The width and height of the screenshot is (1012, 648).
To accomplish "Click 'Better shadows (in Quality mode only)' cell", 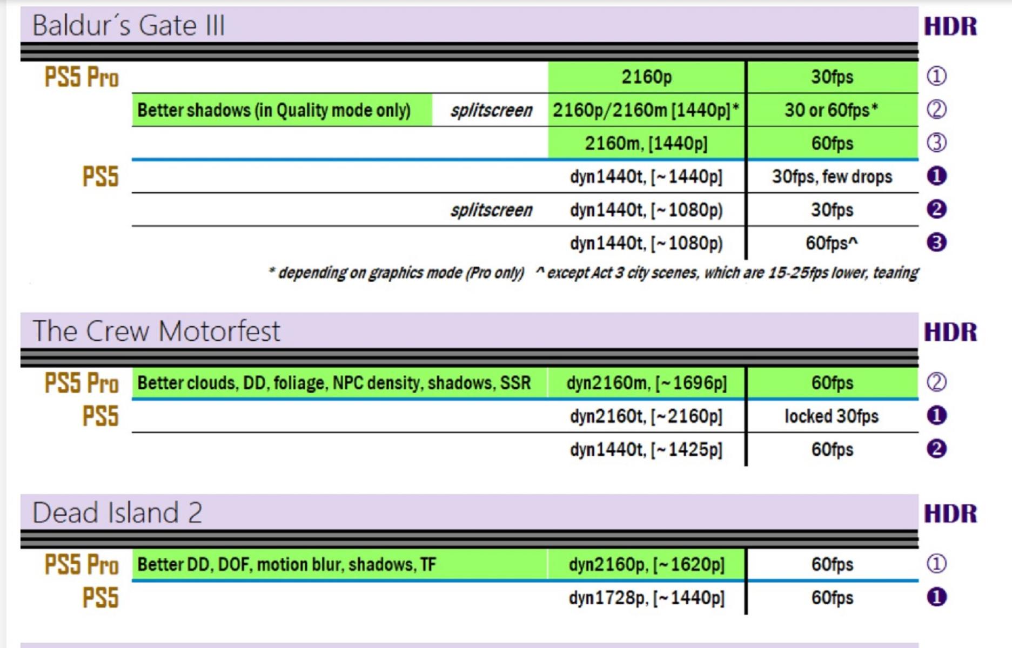I will tap(282, 110).
